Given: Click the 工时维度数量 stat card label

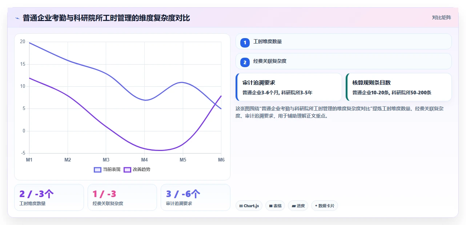Looking at the screenshot, I should [33, 204].
